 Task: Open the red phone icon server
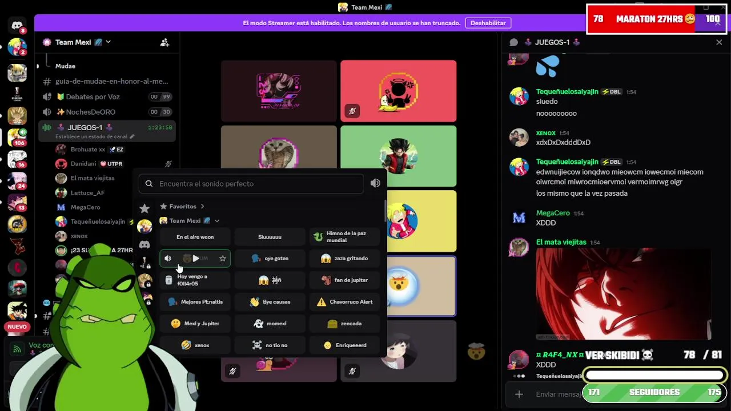(x=17, y=267)
